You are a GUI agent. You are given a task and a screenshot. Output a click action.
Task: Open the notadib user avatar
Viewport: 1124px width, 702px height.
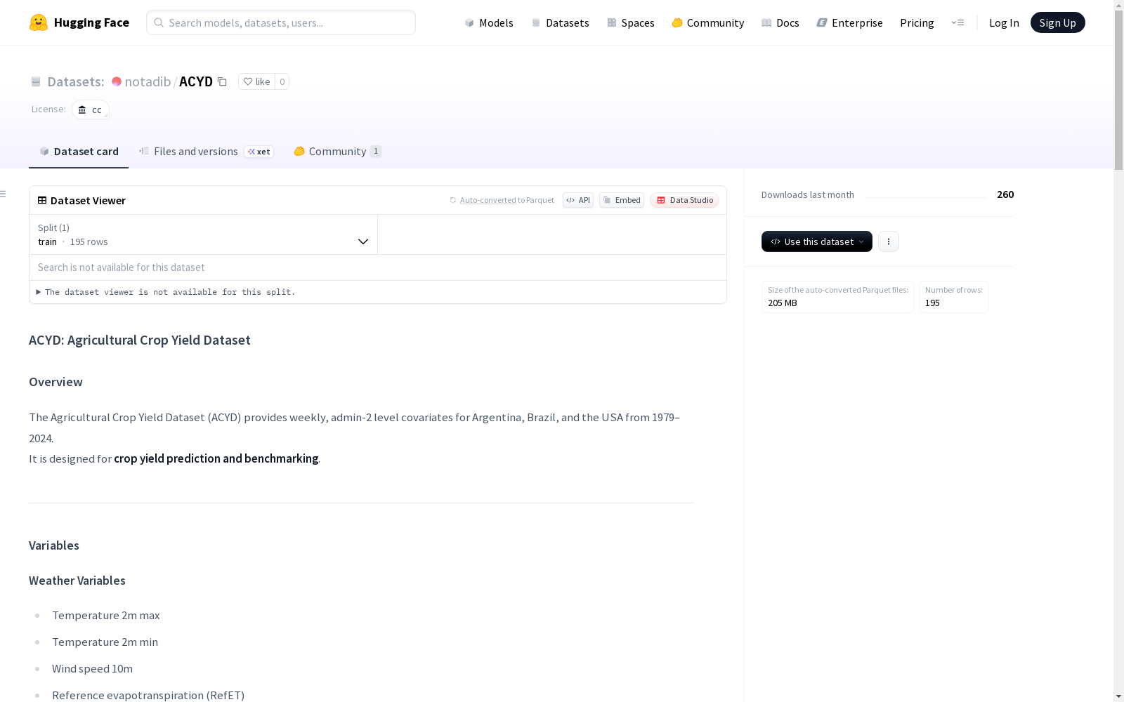pos(117,81)
